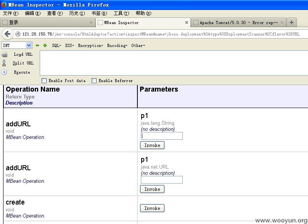Click the address bar URL
This screenshot has height=224, width=308.
pyautogui.click(x=161, y=34)
